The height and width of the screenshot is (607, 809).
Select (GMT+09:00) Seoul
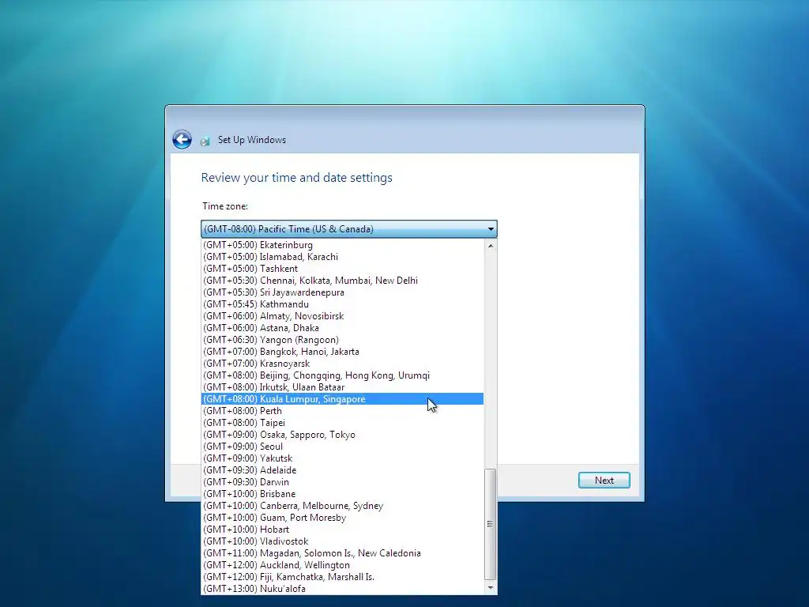point(342,447)
